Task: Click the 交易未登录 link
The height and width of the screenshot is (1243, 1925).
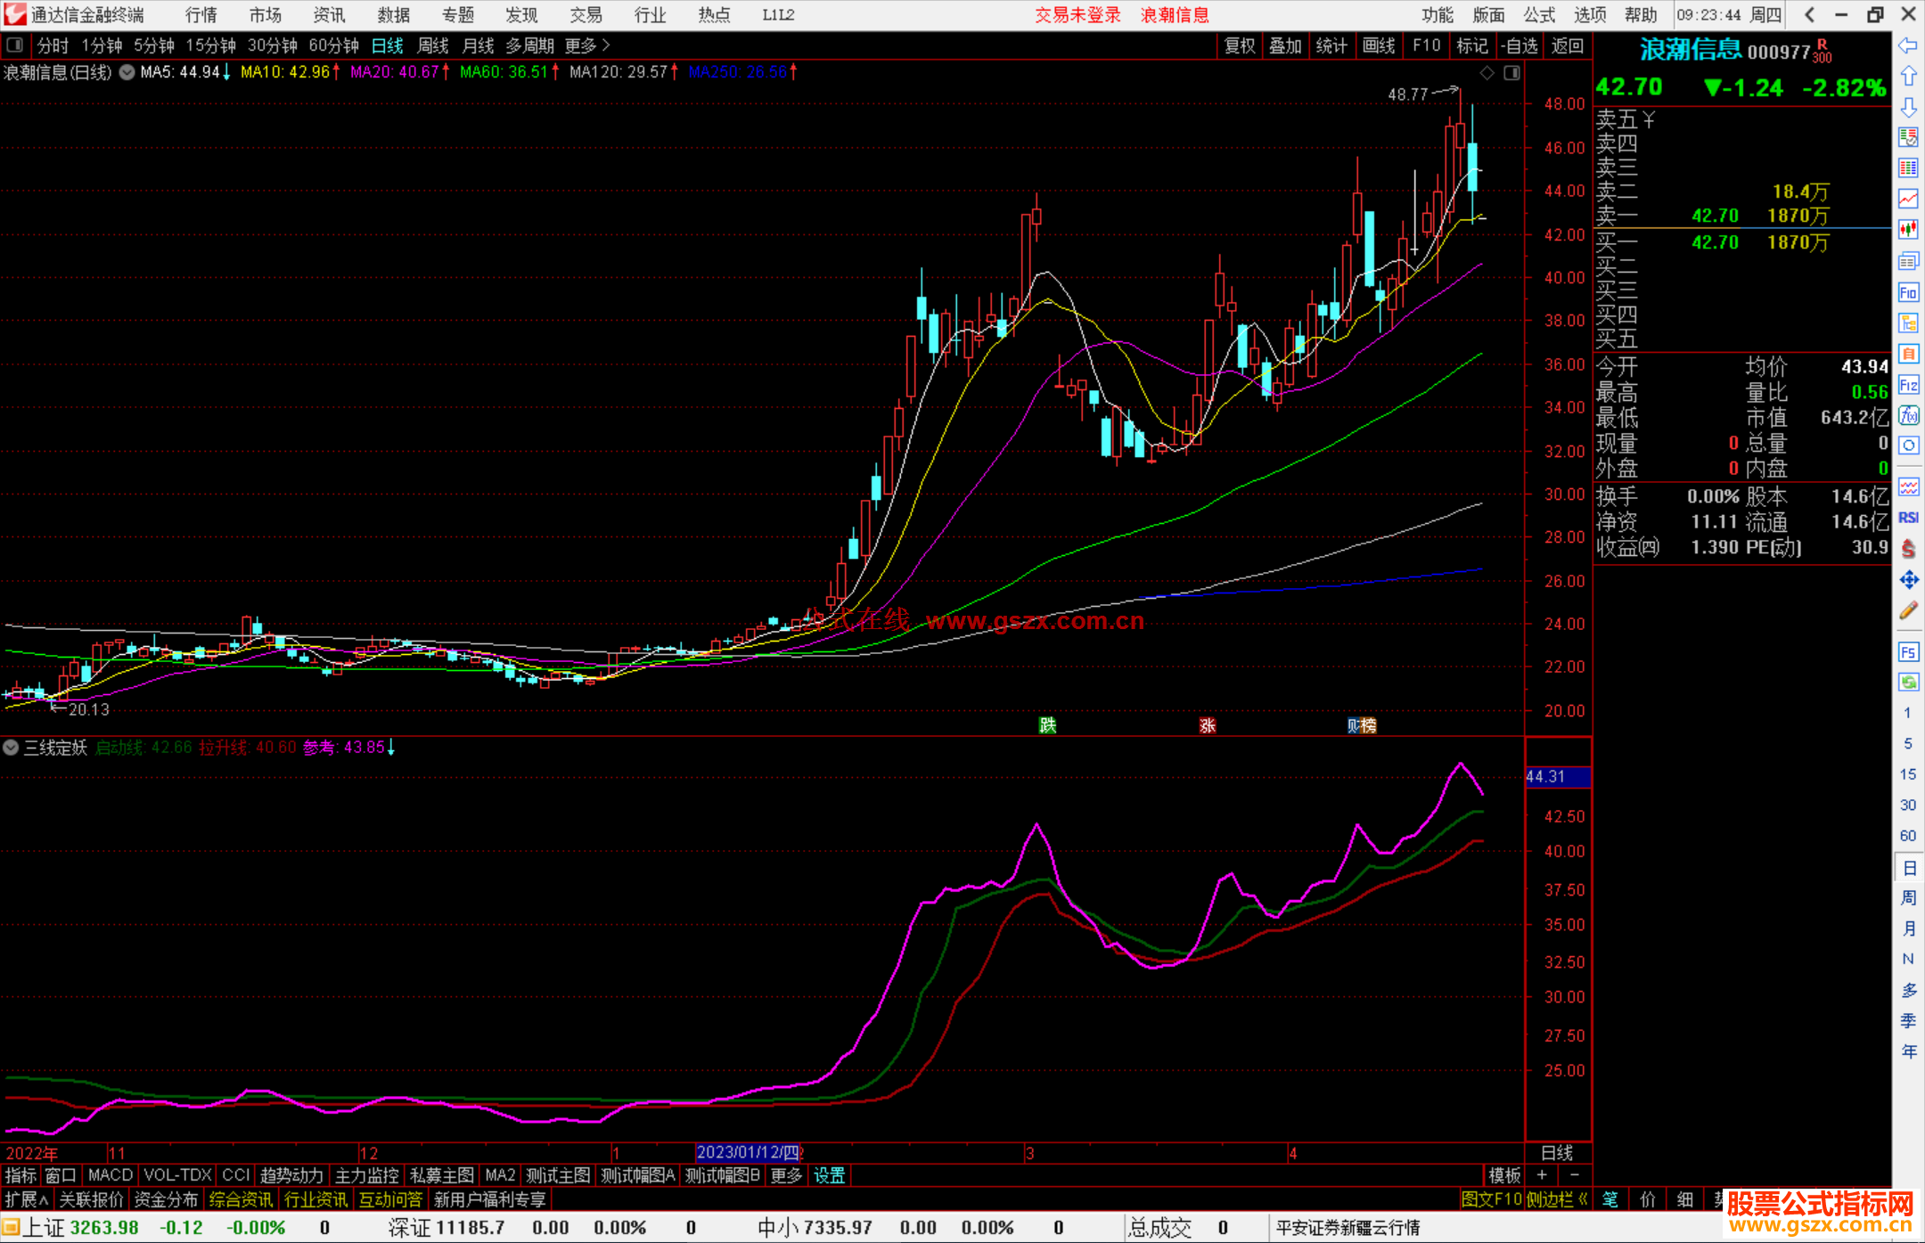Action: (1077, 15)
